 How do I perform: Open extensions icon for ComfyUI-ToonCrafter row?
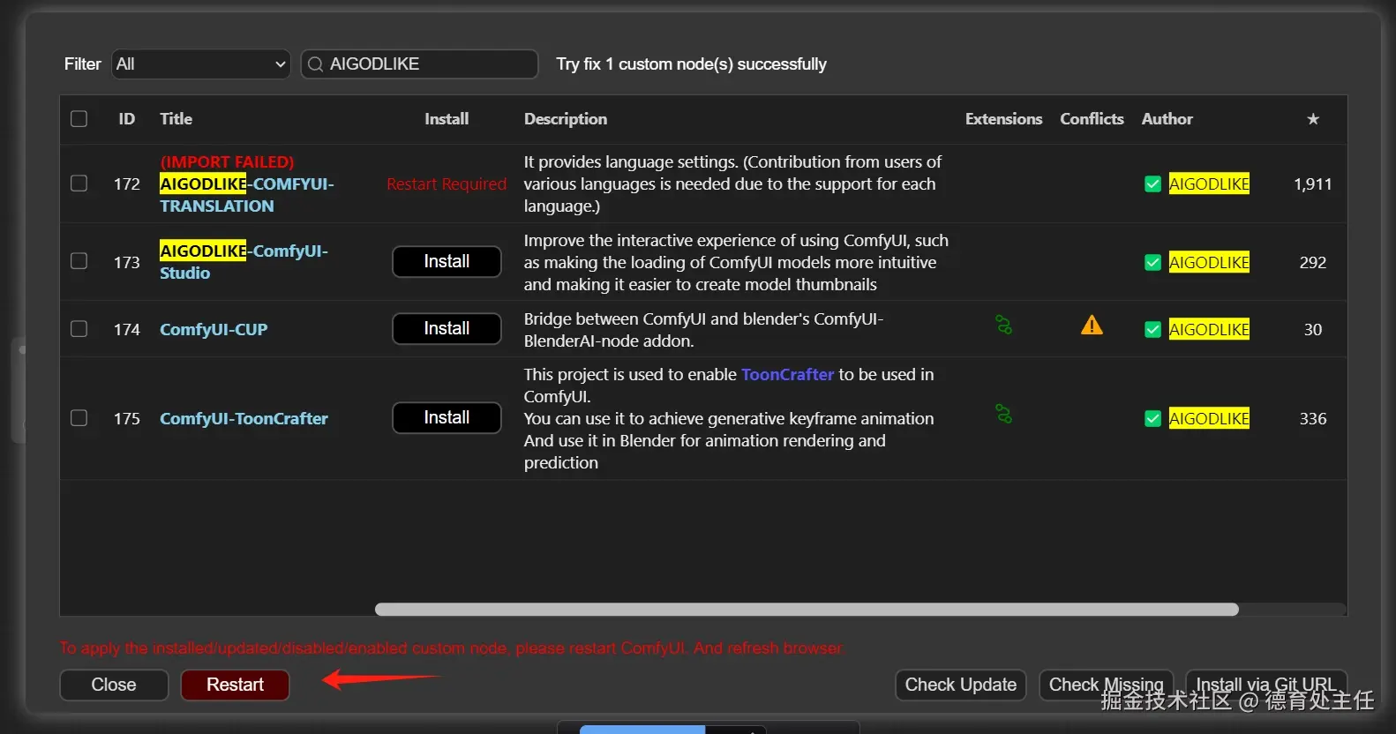coord(1003,415)
